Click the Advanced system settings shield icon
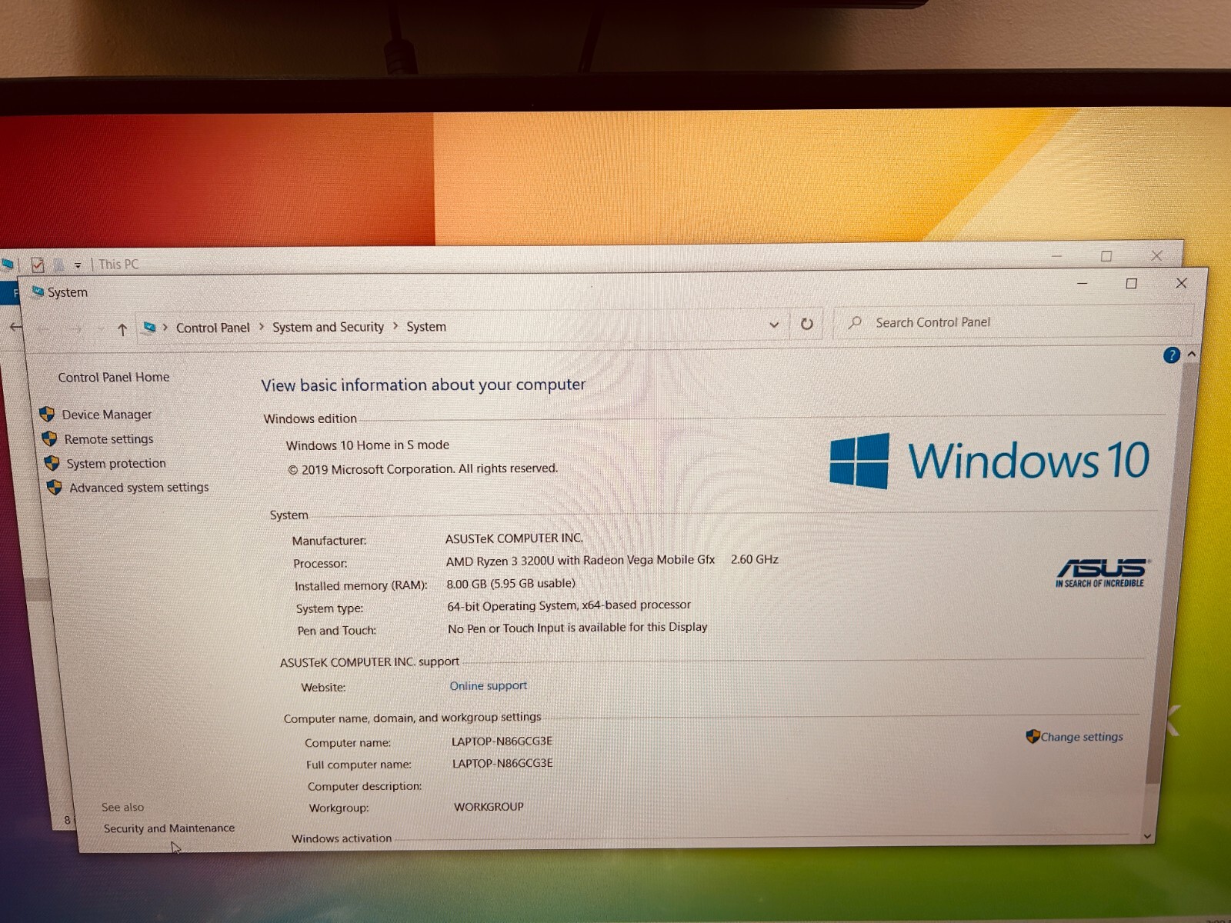1231x923 pixels. point(54,488)
